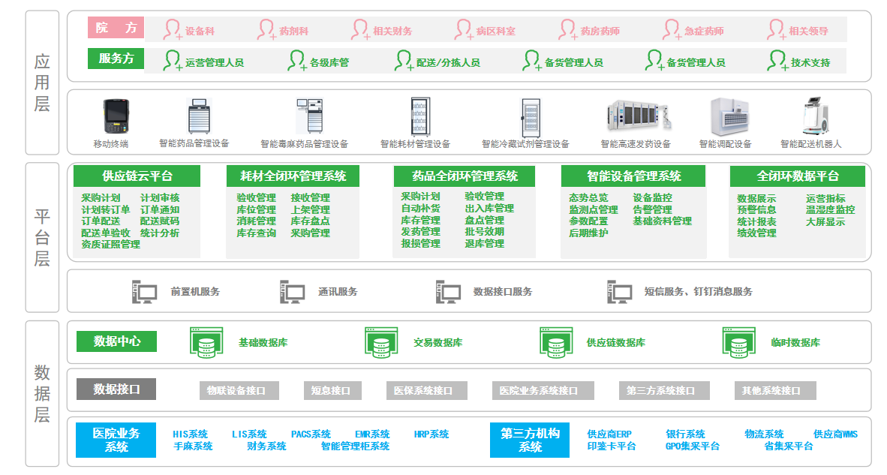This screenshot has width=887, height=475.
Task: Choose the green user icon next to 技术支持
Action: tap(778, 61)
